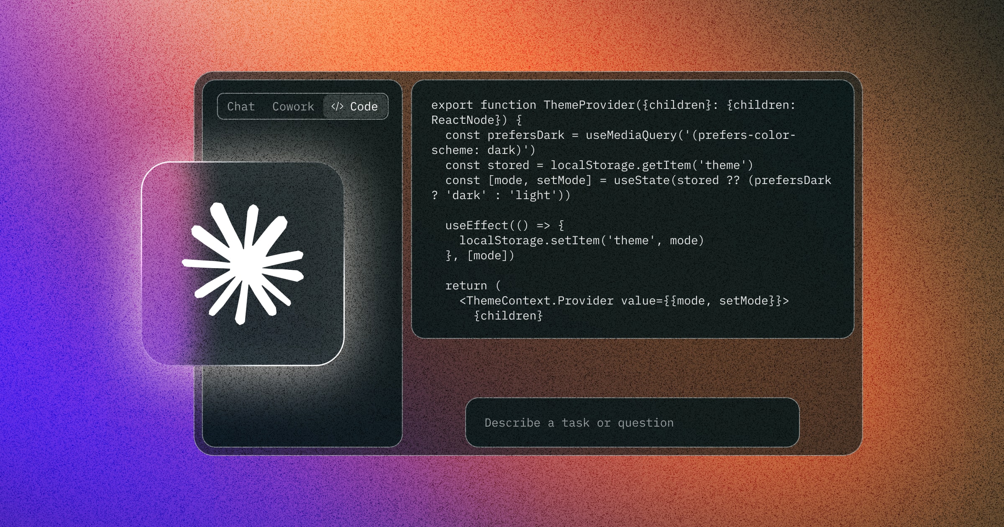Click the "localStorage.getItem('theme')" line
The image size is (1004, 527).
[x=599, y=165]
